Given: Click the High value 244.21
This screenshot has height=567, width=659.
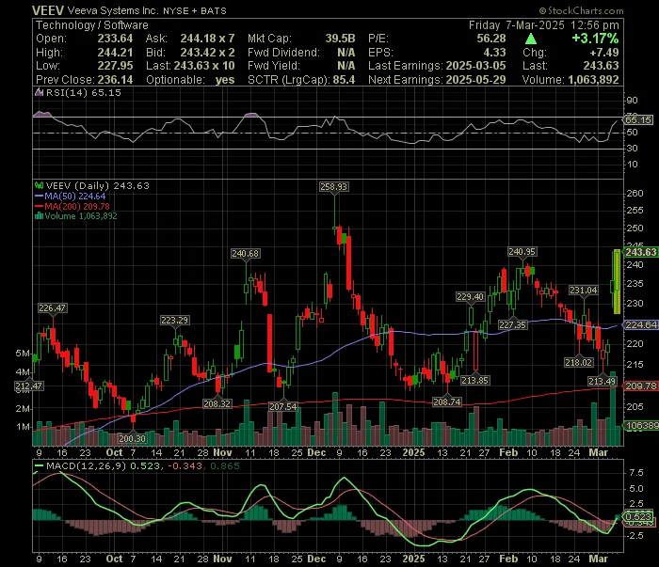Looking at the screenshot, I should 115,53.
